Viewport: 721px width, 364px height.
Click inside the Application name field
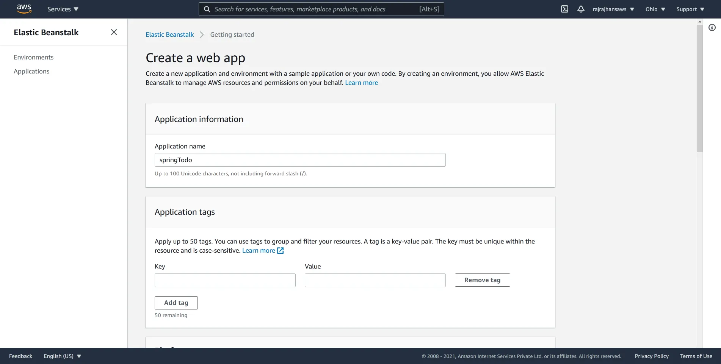pos(300,159)
